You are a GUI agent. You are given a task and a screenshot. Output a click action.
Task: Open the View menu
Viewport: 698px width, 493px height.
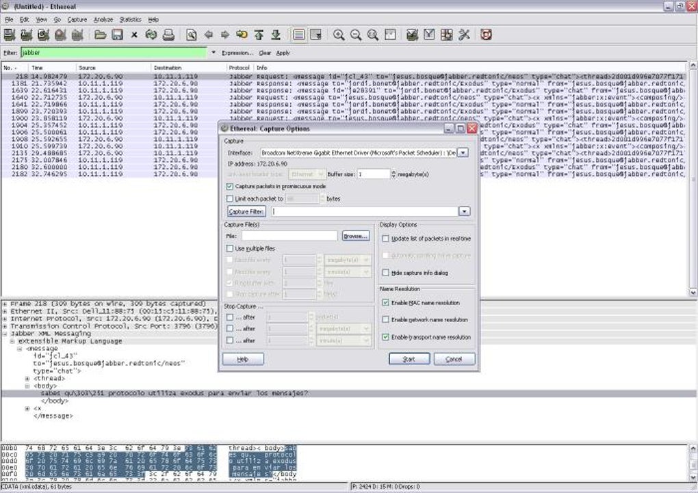[41, 20]
